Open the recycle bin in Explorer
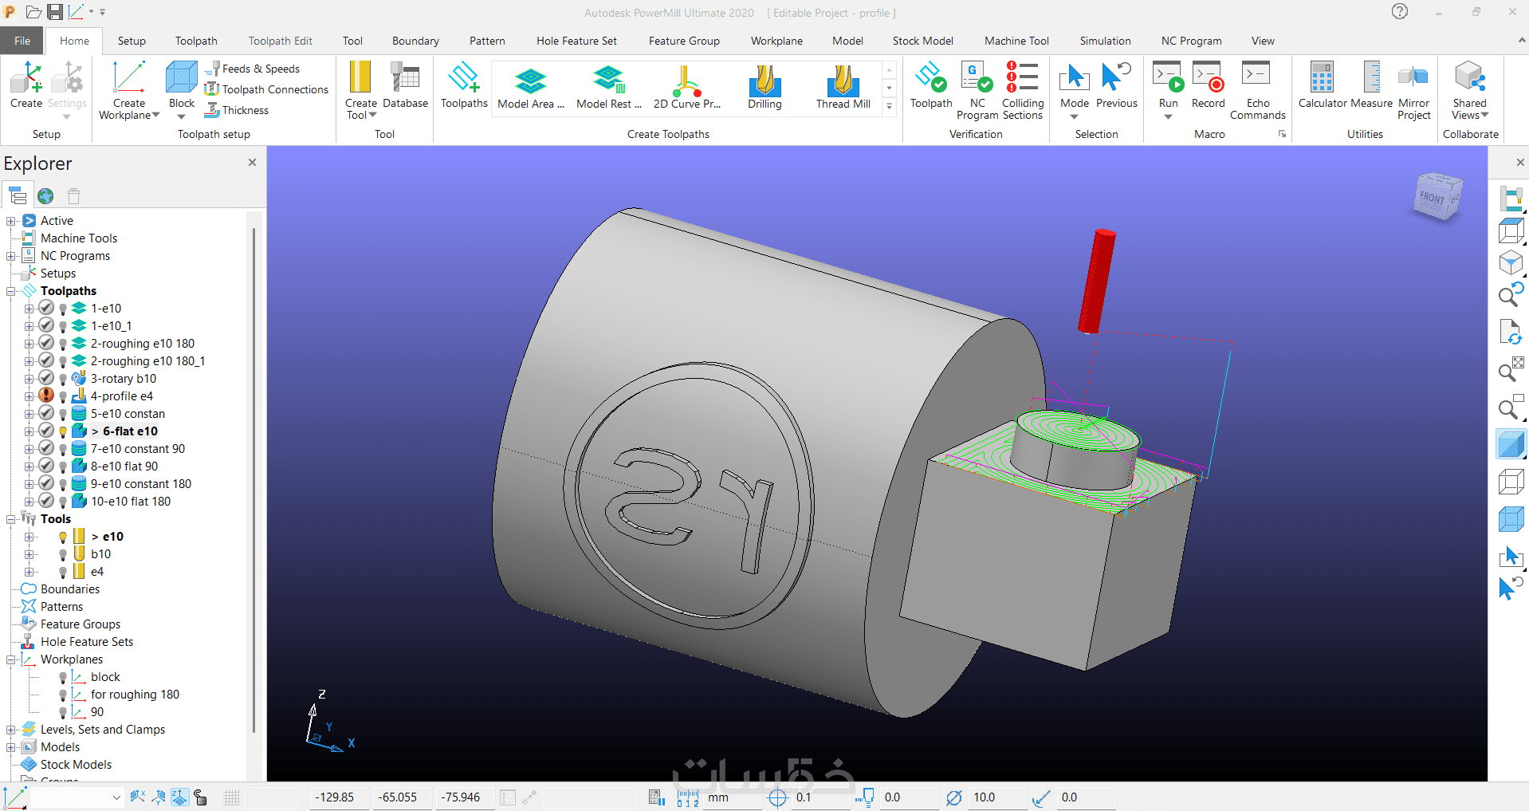This screenshot has width=1529, height=811. 74,196
